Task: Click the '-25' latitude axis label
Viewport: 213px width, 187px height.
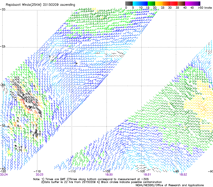Action: pos(3,46)
